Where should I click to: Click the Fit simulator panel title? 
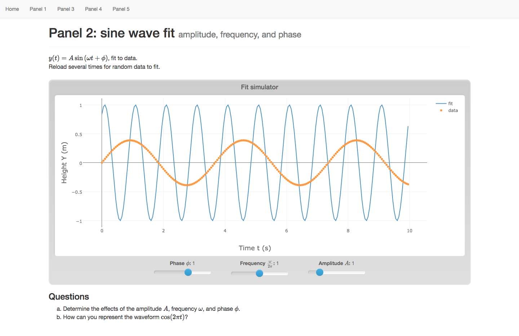click(259, 87)
